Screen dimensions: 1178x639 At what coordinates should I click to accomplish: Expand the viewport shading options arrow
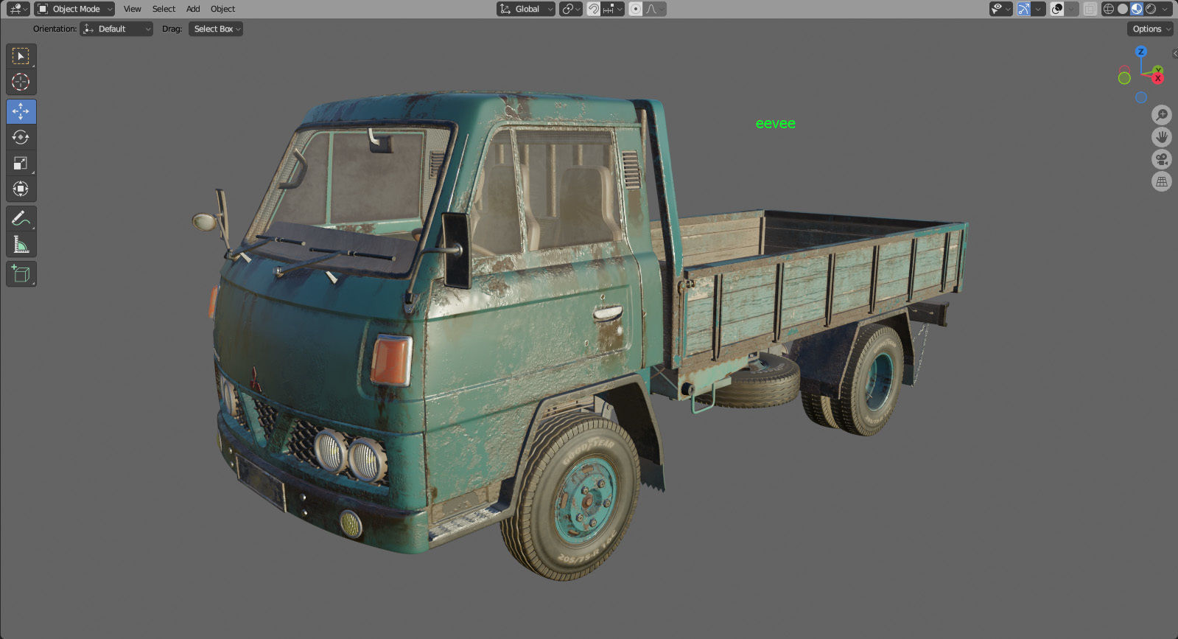pyautogui.click(x=1165, y=9)
